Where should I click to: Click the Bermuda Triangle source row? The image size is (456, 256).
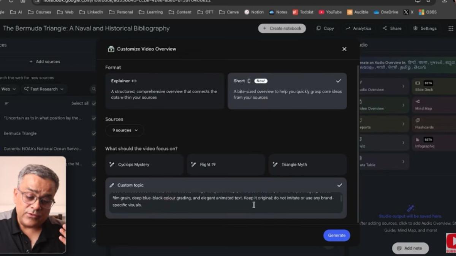point(47,133)
